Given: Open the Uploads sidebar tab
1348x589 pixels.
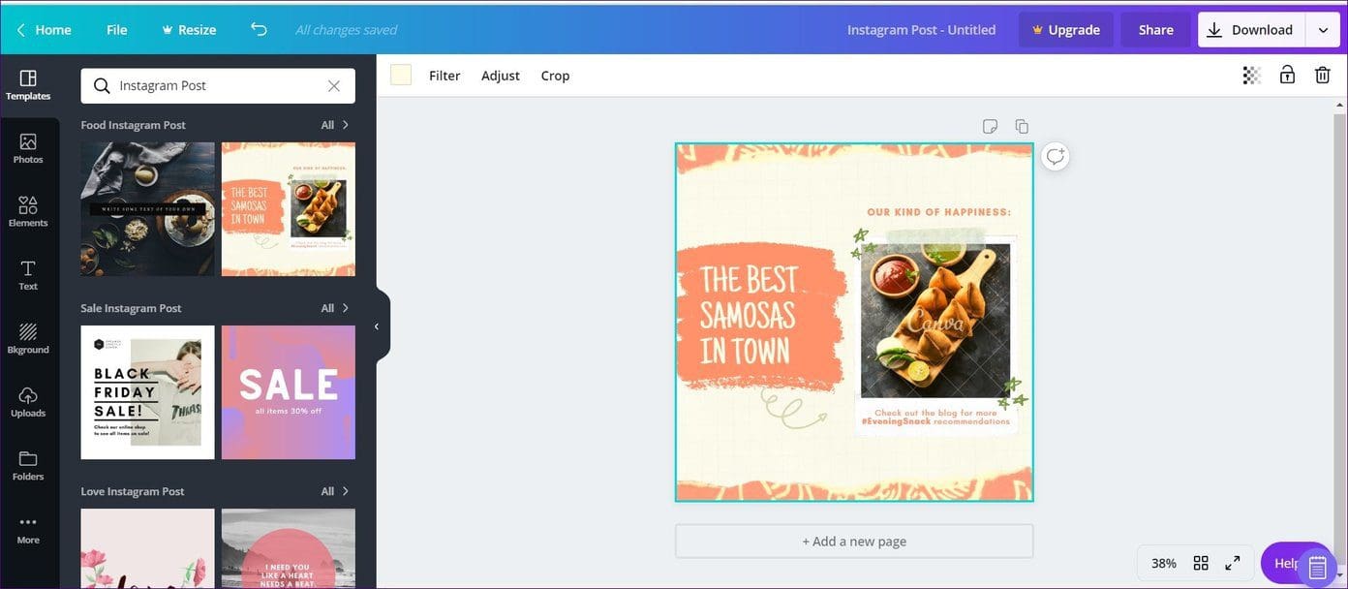Looking at the screenshot, I should point(28,402).
